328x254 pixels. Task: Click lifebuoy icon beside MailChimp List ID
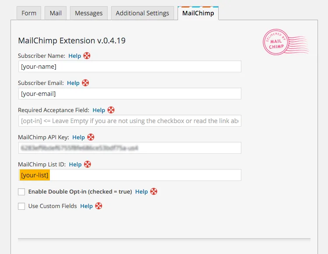click(x=87, y=165)
